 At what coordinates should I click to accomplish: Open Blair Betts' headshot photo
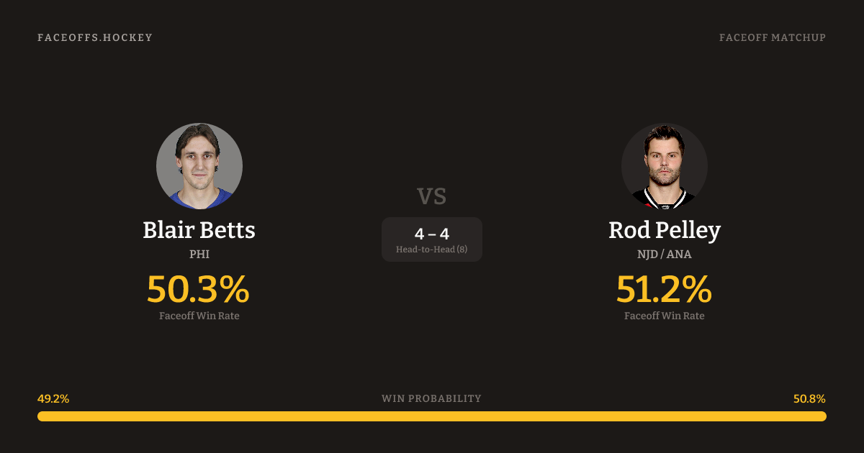199,166
